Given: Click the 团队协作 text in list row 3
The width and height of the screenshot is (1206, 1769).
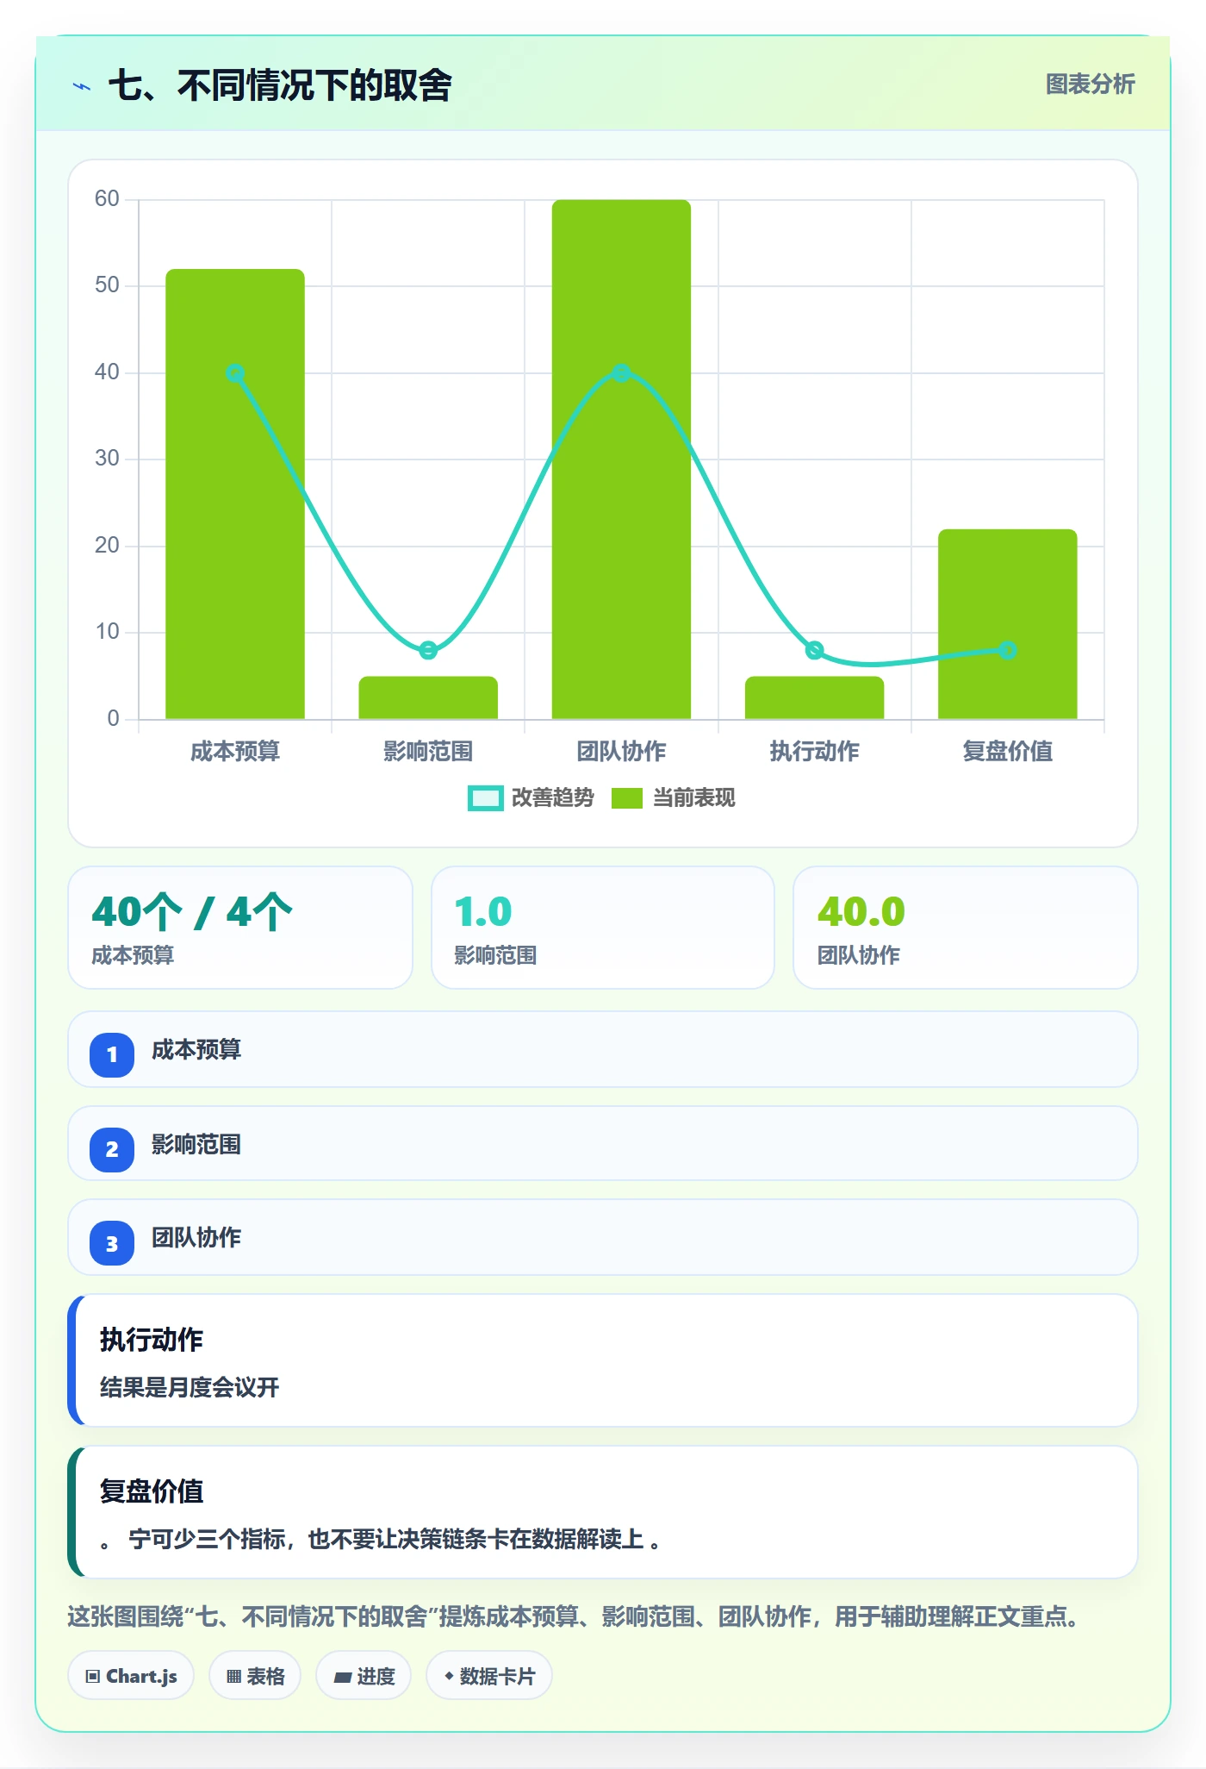Looking at the screenshot, I should pos(196,1238).
